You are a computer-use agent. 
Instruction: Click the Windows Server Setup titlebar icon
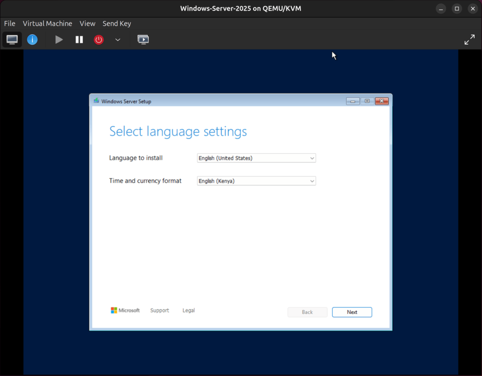tap(96, 101)
